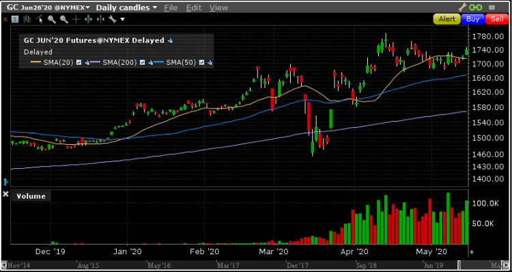Activate the crosshair tool
Image resolution: width=512 pixels, height=272 pixels.
coord(76,19)
